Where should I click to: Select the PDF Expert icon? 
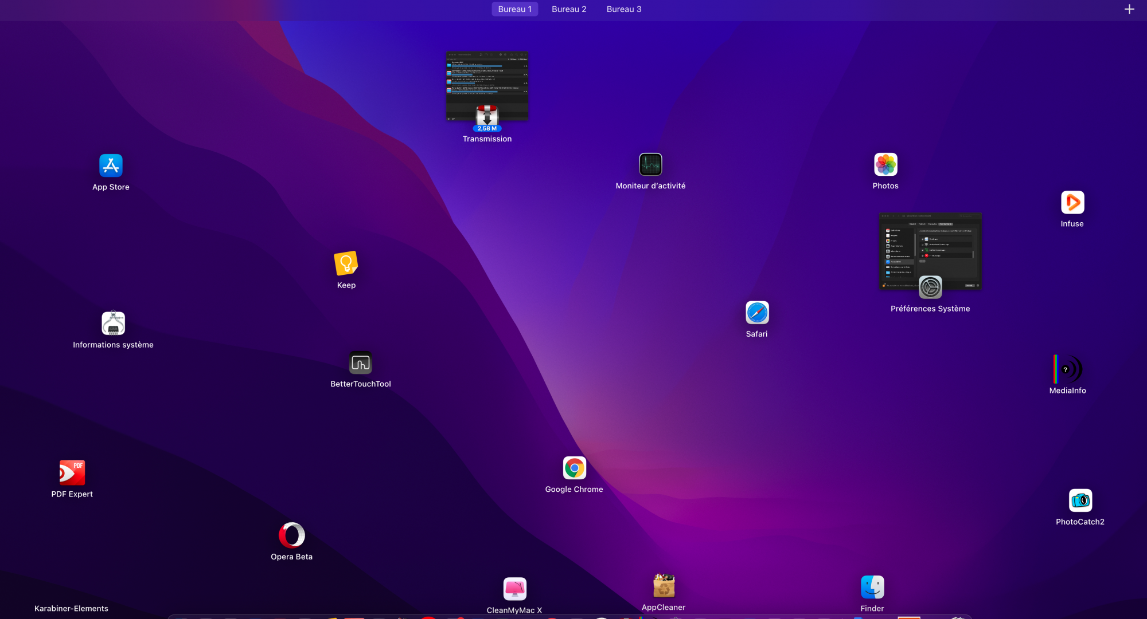(72, 472)
